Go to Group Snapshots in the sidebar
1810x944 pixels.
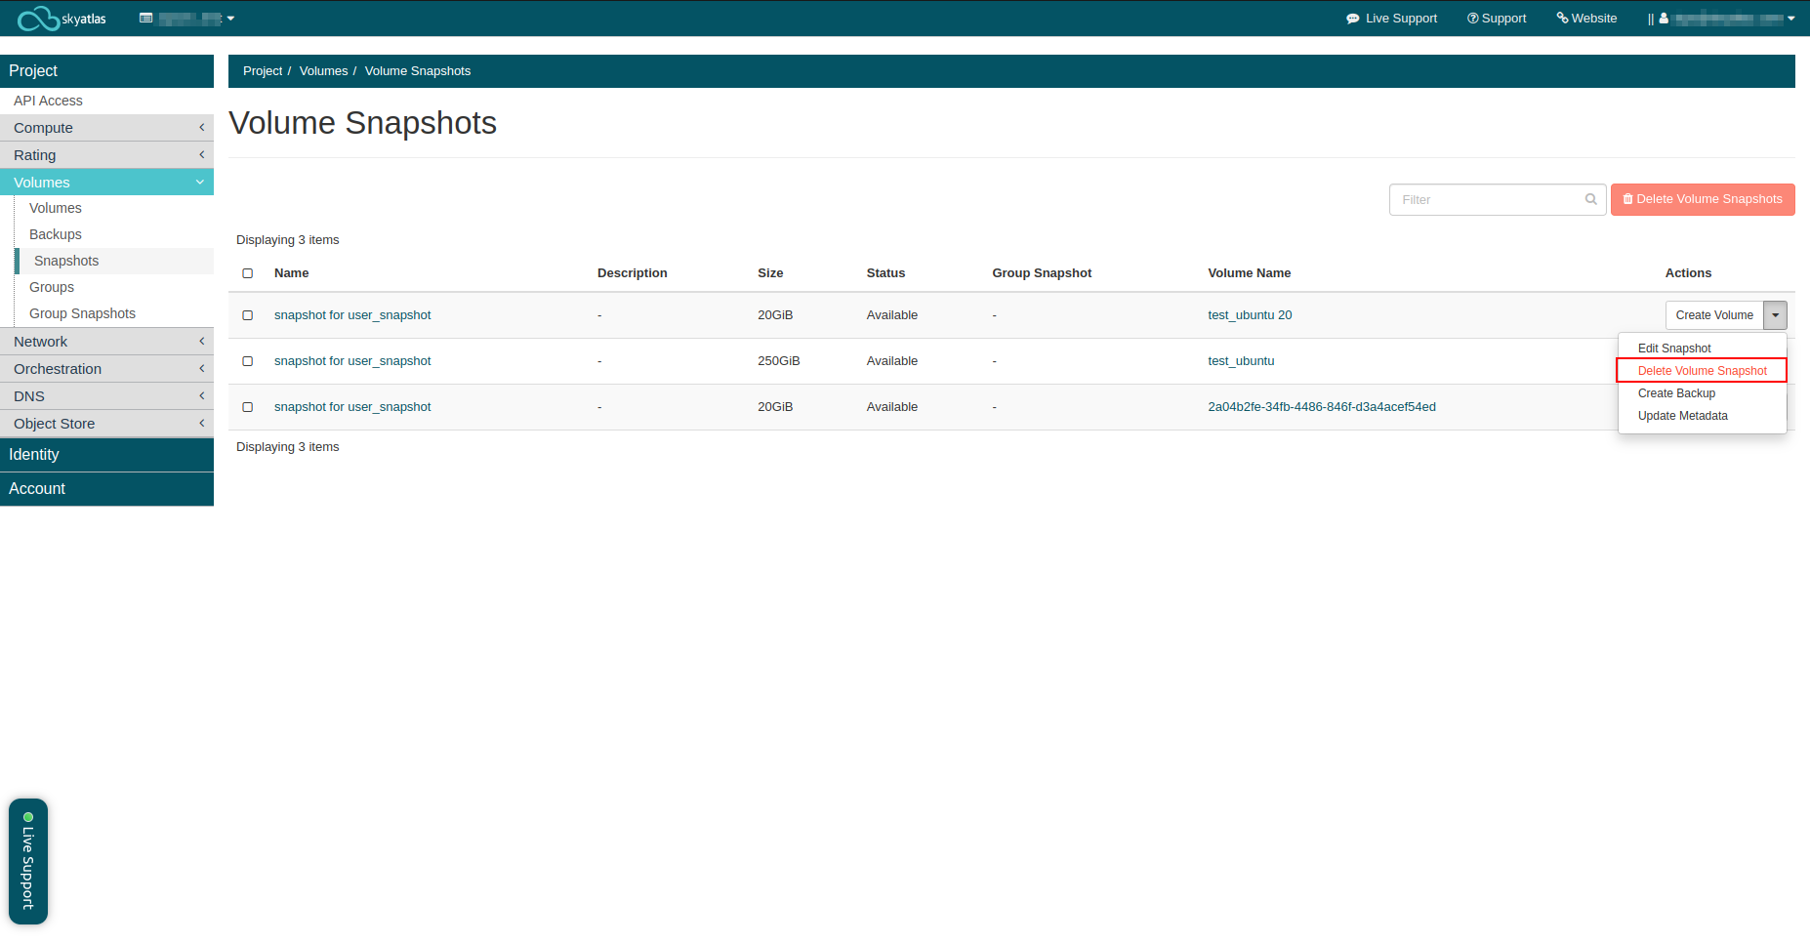tap(82, 313)
